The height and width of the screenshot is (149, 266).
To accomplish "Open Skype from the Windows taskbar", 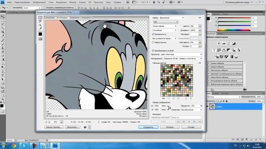I will 24,146.
